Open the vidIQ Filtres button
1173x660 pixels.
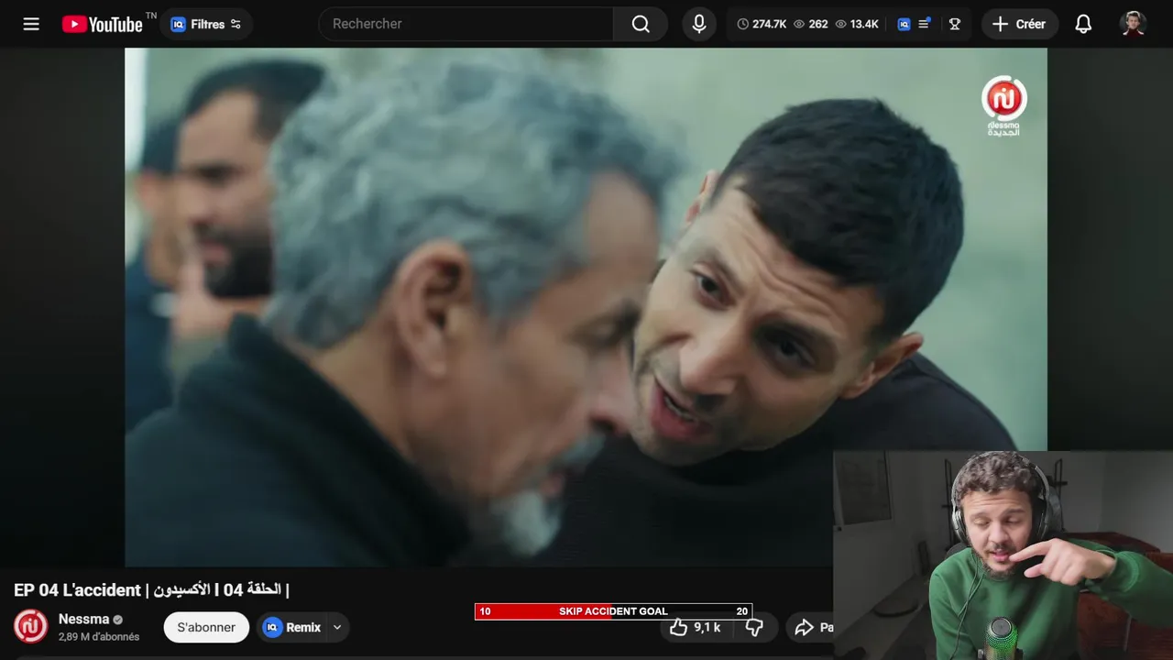(x=206, y=24)
